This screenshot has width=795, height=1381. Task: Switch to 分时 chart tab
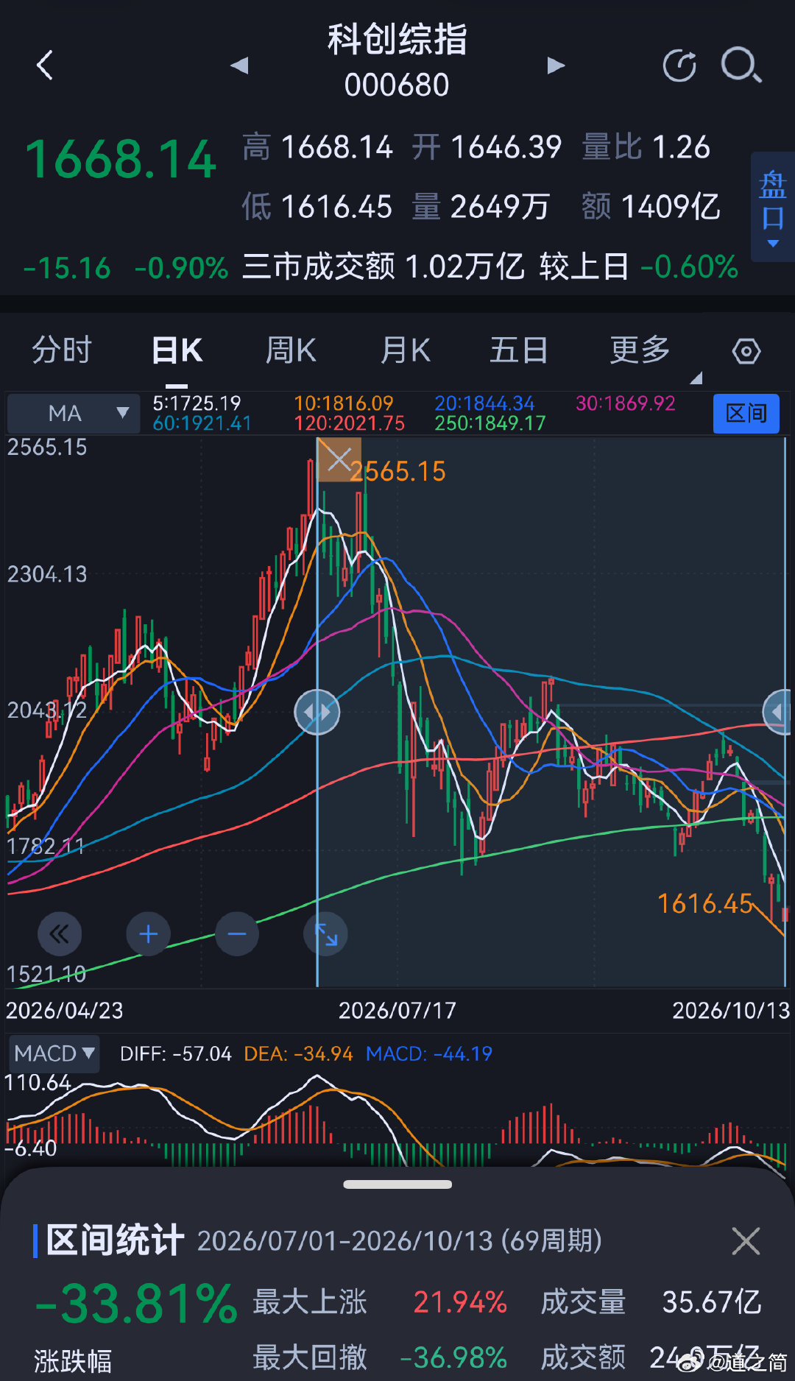(62, 350)
